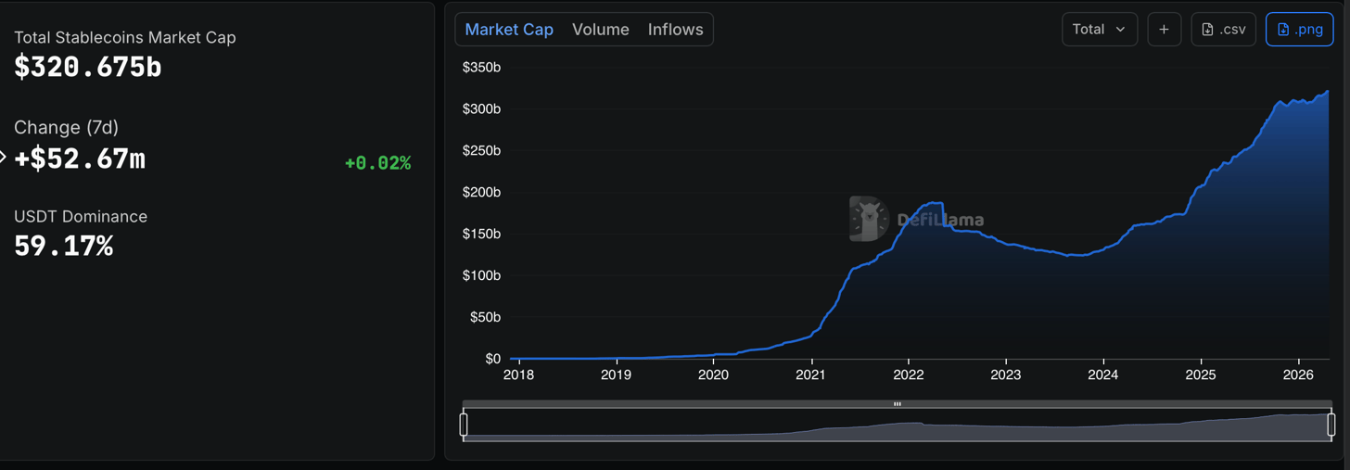The image size is (1350, 470).
Task: Click the left handle of the range slider
Action: tap(464, 425)
